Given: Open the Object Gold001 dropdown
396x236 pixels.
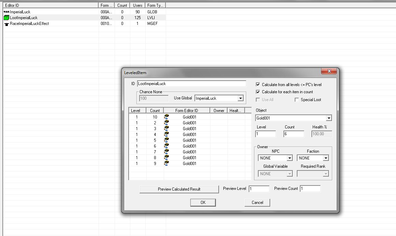Looking at the screenshot, I should (328, 118).
